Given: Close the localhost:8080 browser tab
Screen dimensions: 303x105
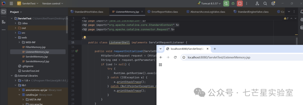Looking at the screenshot, I should click(x=208, y=49).
